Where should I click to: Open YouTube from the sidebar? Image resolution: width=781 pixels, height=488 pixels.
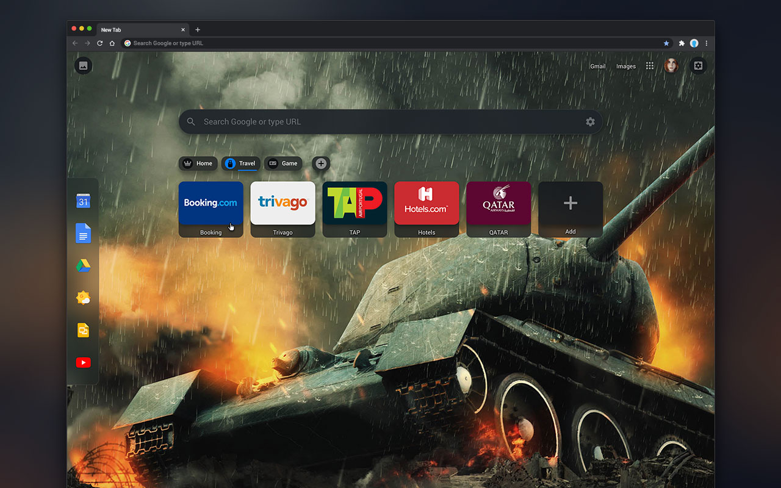[x=83, y=362]
